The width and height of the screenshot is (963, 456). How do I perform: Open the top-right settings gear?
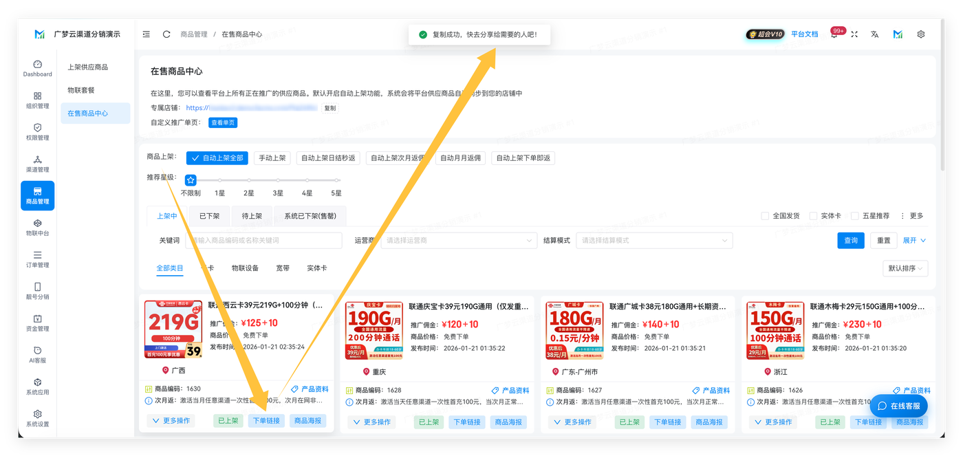921,34
